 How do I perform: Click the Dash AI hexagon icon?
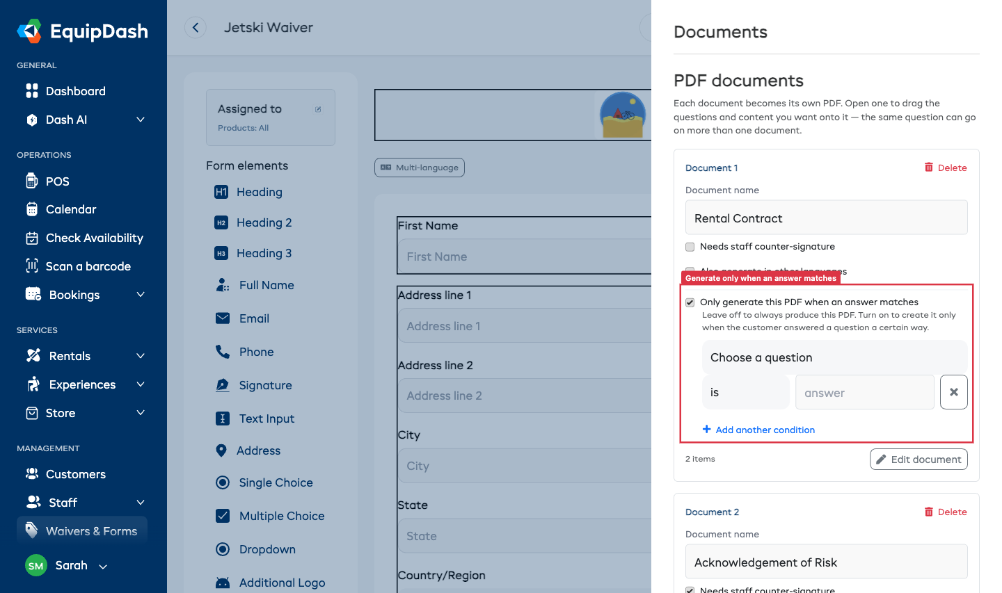point(32,120)
